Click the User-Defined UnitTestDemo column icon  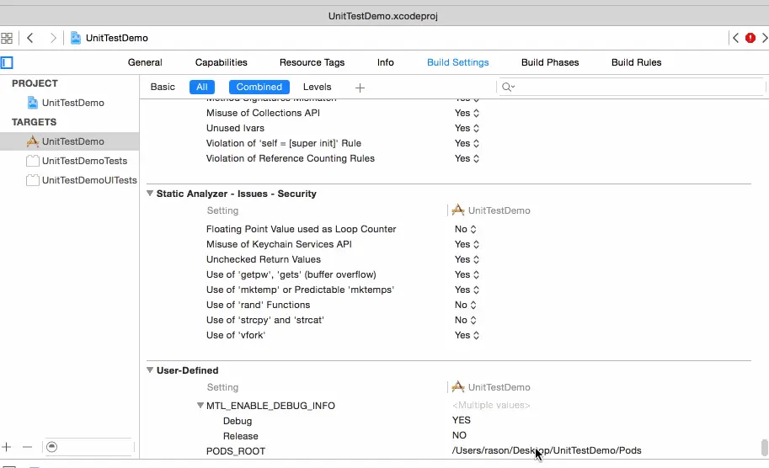(x=458, y=387)
